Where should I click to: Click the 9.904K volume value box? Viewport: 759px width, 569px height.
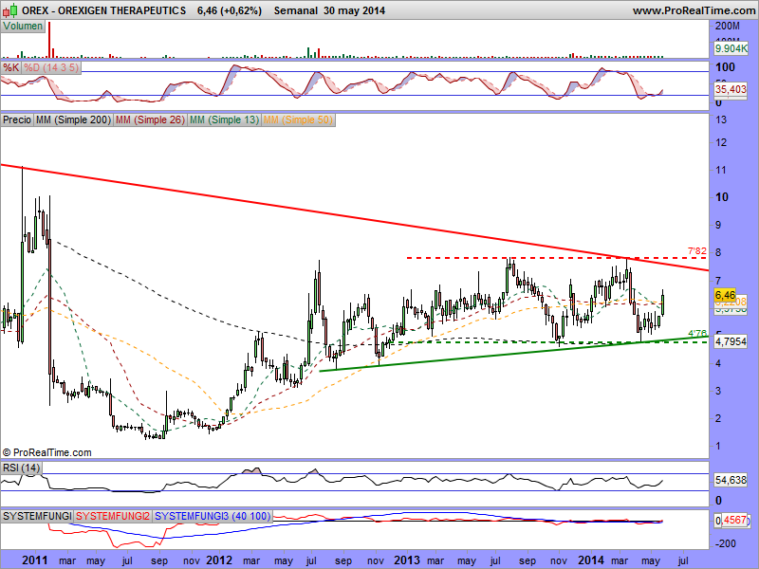731,48
